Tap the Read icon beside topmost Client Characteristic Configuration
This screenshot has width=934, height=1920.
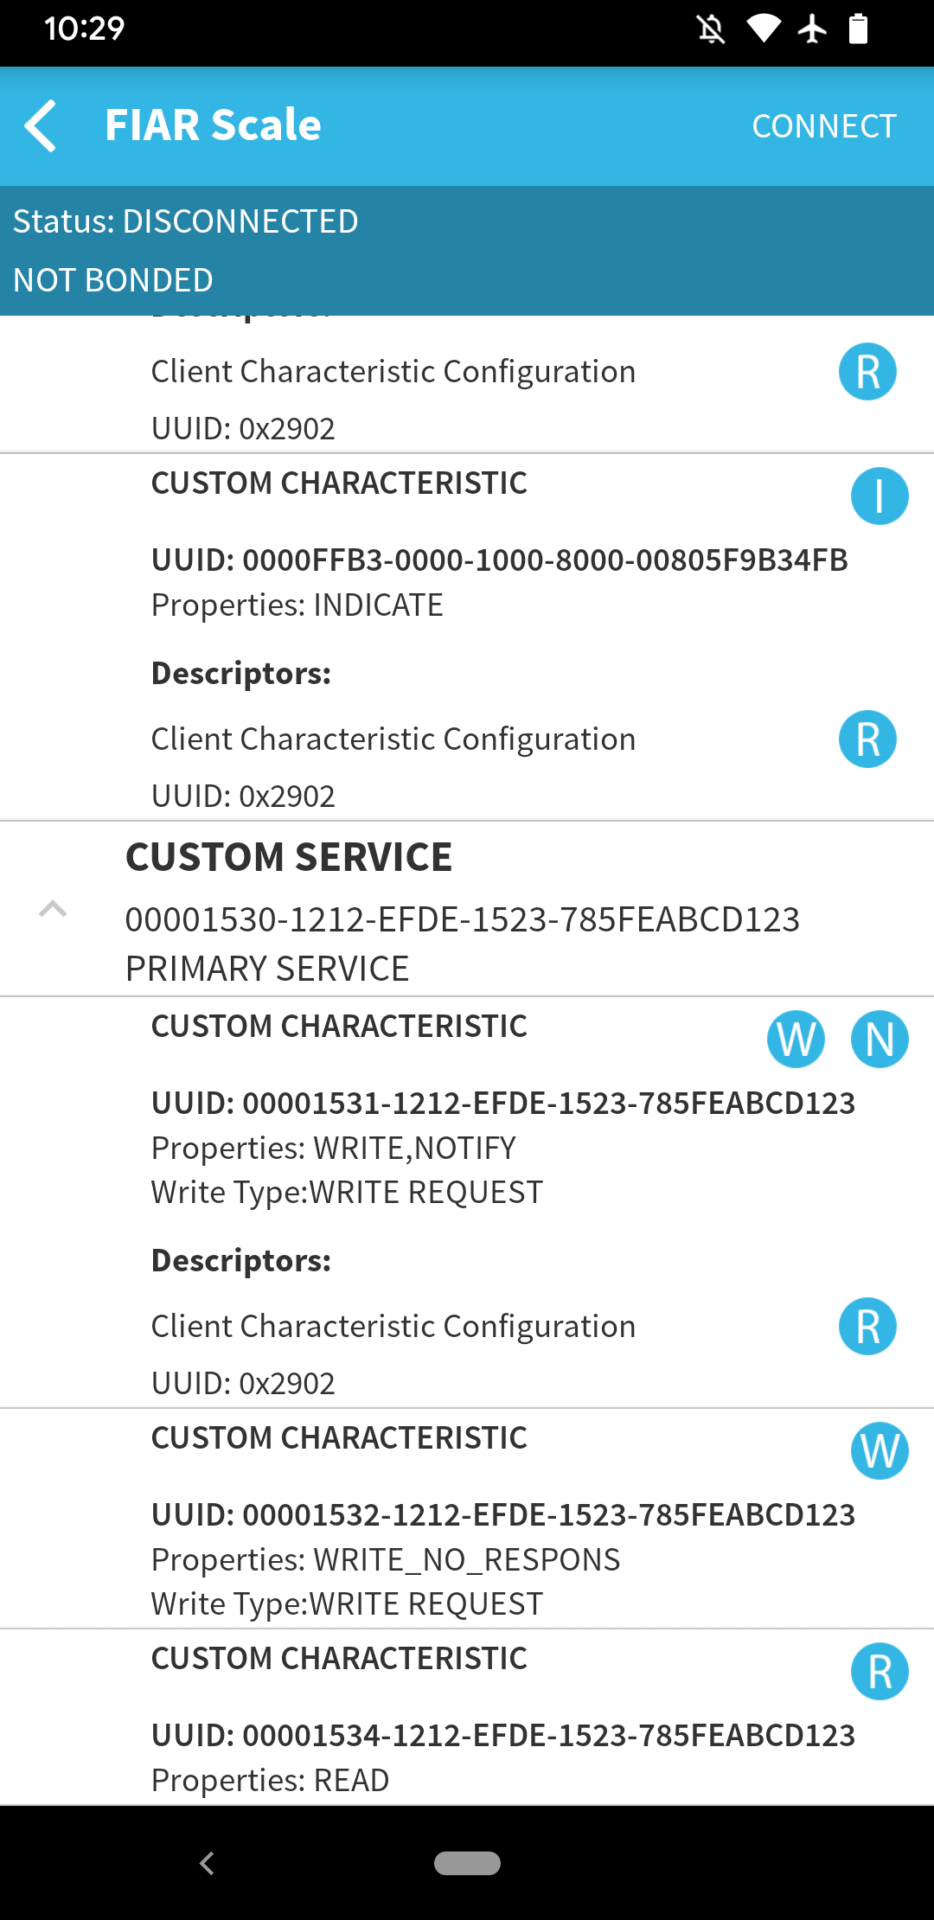point(867,371)
